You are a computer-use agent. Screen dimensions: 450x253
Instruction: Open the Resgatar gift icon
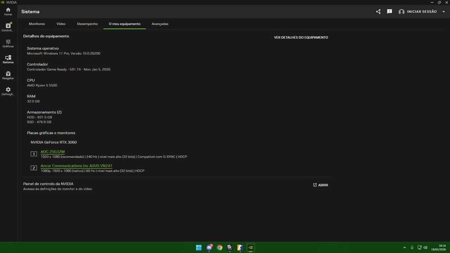tap(8, 75)
